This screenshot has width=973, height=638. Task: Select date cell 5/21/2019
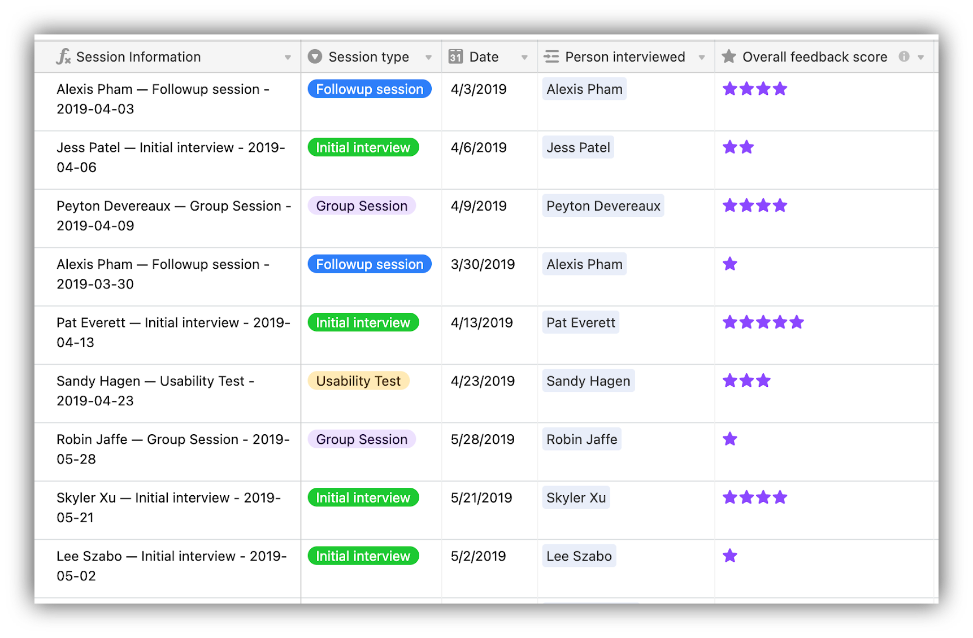click(x=489, y=510)
